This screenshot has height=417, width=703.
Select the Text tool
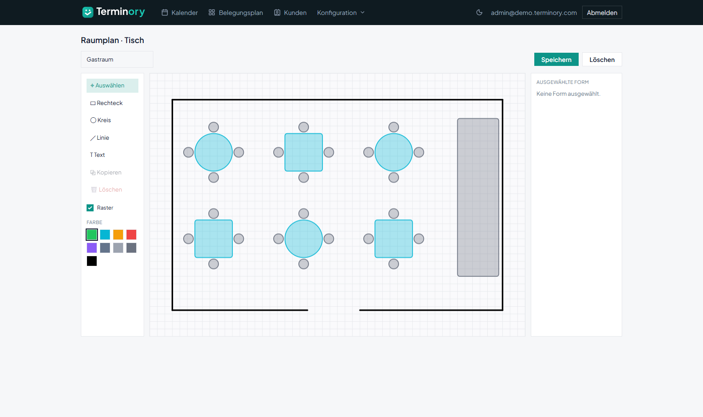coord(112,155)
